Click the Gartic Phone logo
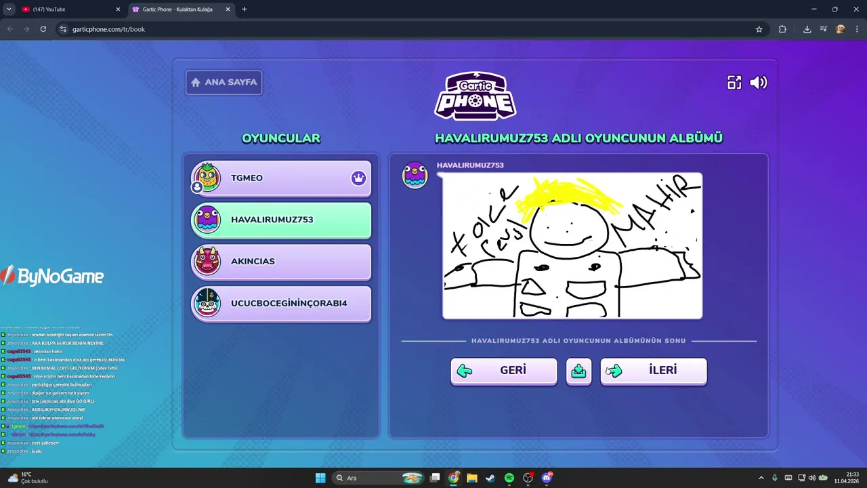This screenshot has width=867, height=488. tap(475, 96)
